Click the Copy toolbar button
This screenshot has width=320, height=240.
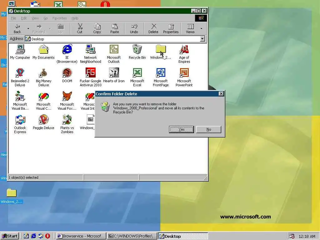tap(97, 28)
